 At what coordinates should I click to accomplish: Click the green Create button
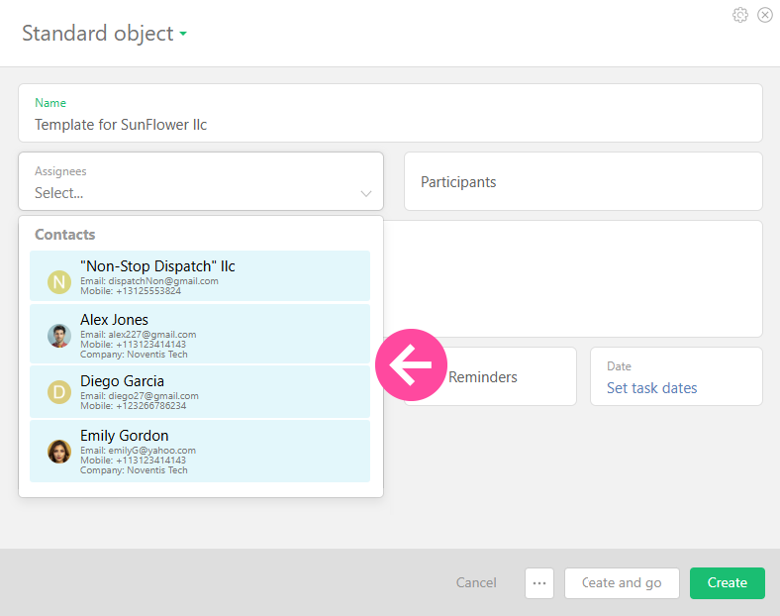727,583
